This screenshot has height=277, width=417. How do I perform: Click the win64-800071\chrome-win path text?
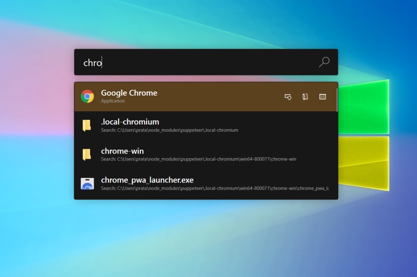click(x=199, y=159)
